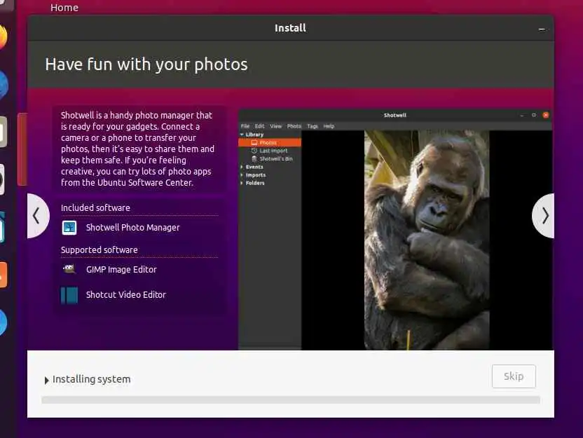Click the Supported software heading
This screenshot has height=438, width=583.
pyautogui.click(x=100, y=250)
